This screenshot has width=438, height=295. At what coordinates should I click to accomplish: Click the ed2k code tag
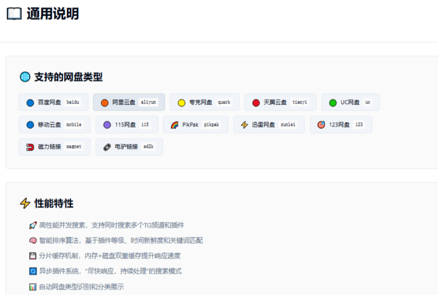tap(149, 147)
